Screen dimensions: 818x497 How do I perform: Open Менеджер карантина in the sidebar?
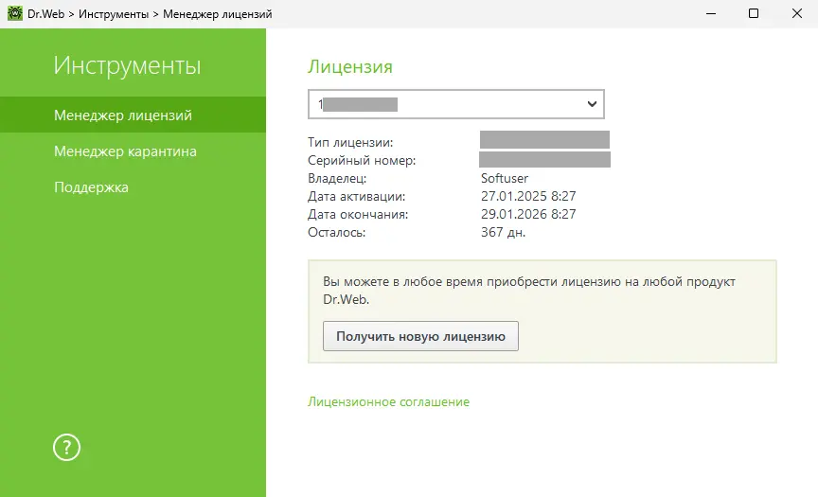point(125,151)
